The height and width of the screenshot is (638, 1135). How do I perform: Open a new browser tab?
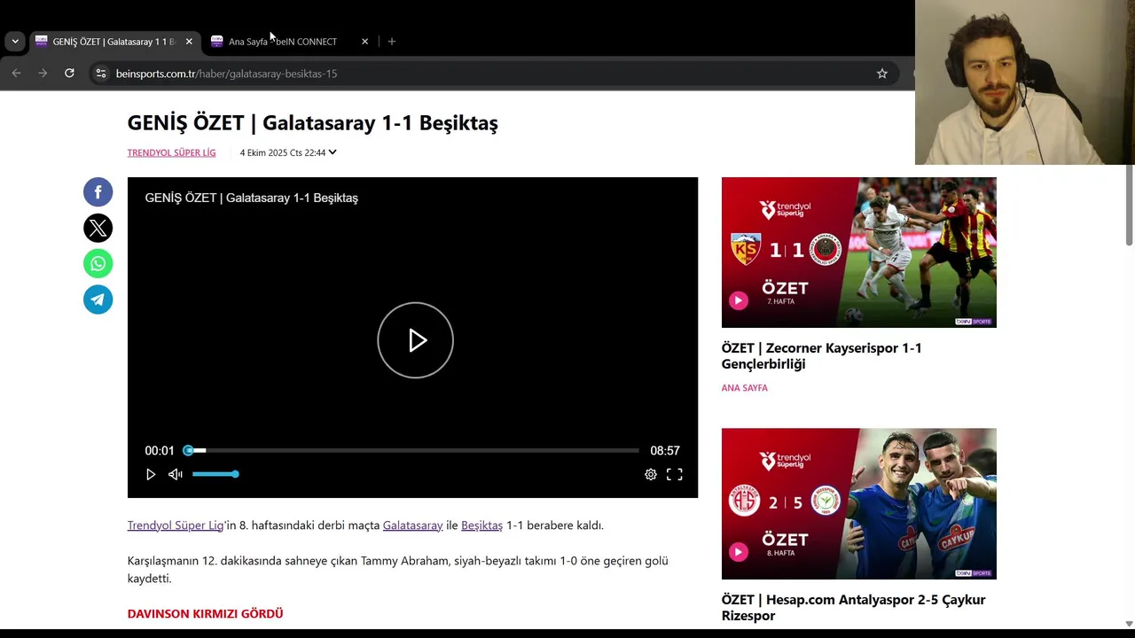point(392,42)
